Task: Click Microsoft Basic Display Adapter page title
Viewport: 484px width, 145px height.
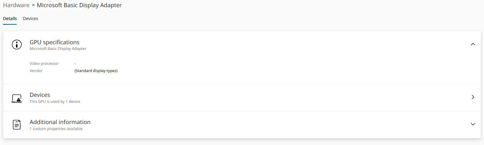Action: pyautogui.click(x=79, y=5)
